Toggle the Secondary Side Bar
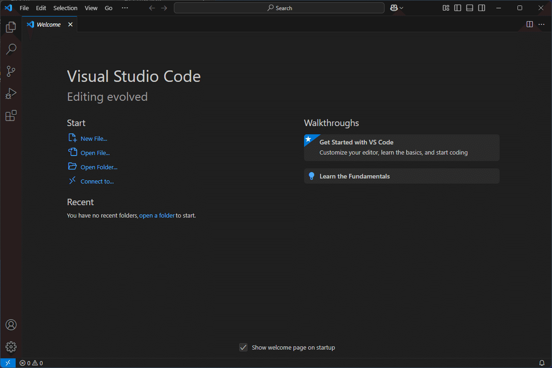Viewport: 552px width, 368px height. tap(482, 8)
